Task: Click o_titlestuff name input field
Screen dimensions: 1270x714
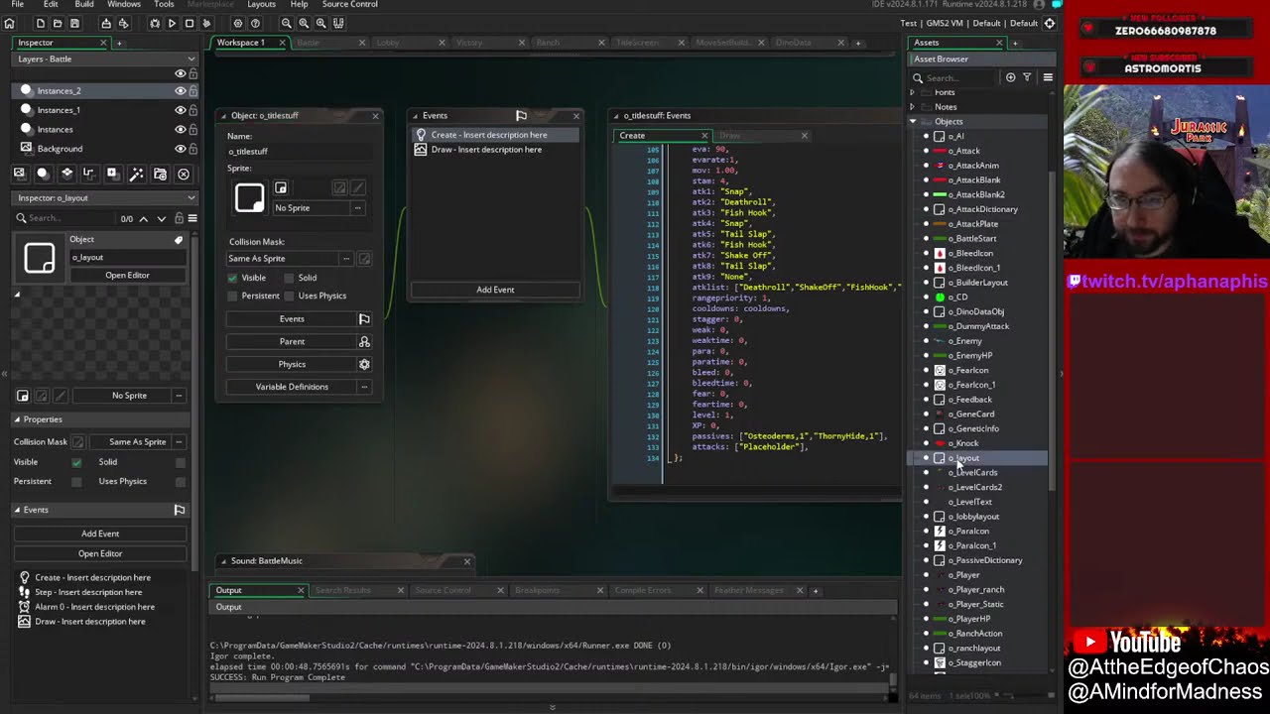Action: point(301,152)
